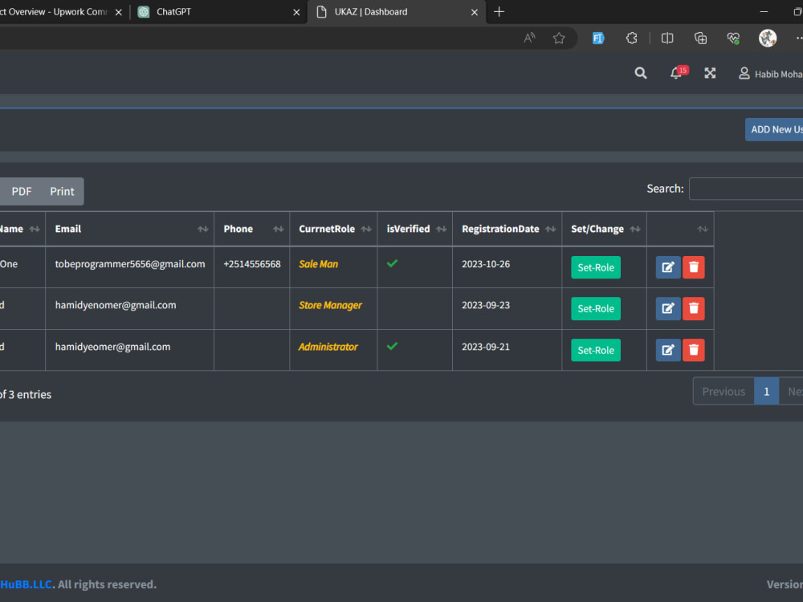
Task: Click the Sale Man role text
Action: pyautogui.click(x=319, y=264)
